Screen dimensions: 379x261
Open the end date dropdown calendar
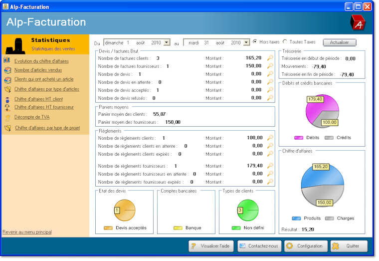click(246, 43)
